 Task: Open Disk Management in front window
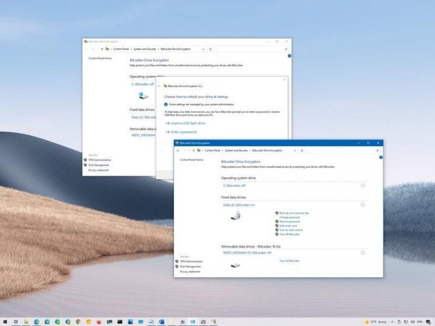click(190, 266)
